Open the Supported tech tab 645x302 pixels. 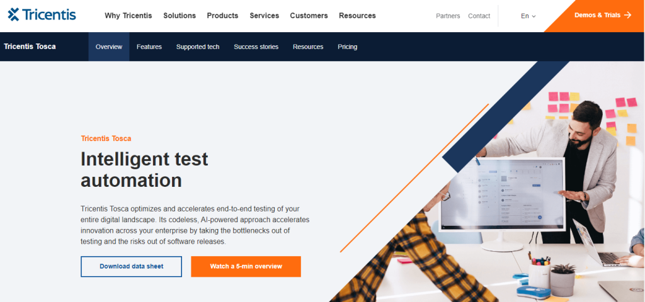[198, 47]
